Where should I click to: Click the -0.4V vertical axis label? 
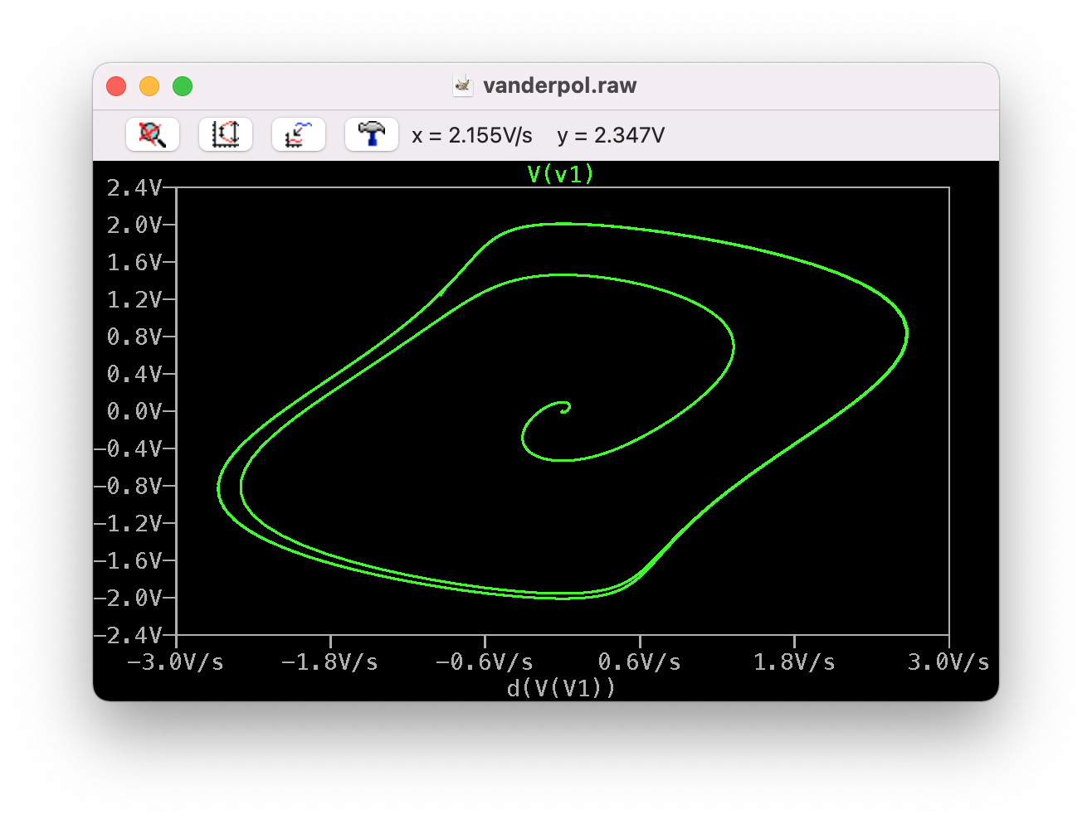(128, 448)
